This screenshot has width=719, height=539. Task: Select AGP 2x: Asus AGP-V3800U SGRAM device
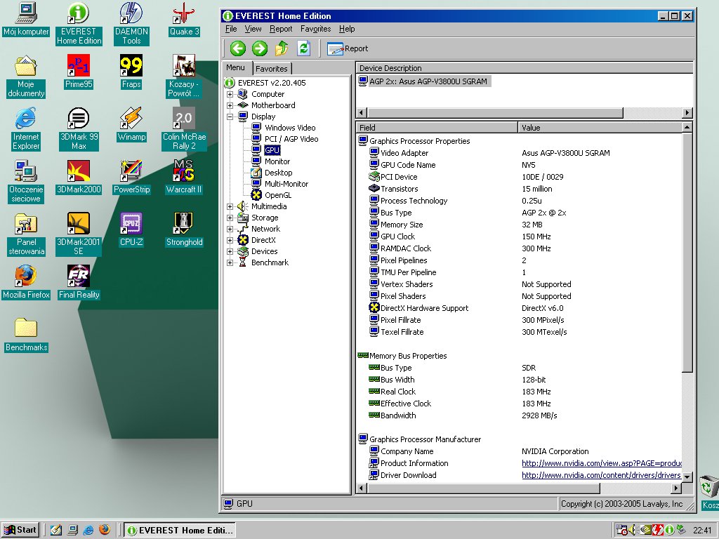coord(423,81)
